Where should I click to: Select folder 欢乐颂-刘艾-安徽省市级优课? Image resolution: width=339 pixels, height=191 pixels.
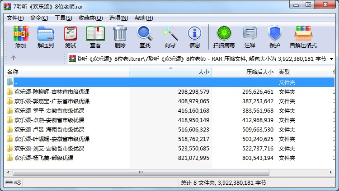click(49, 149)
